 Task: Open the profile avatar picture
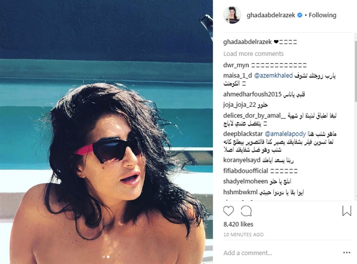(x=232, y=15)
